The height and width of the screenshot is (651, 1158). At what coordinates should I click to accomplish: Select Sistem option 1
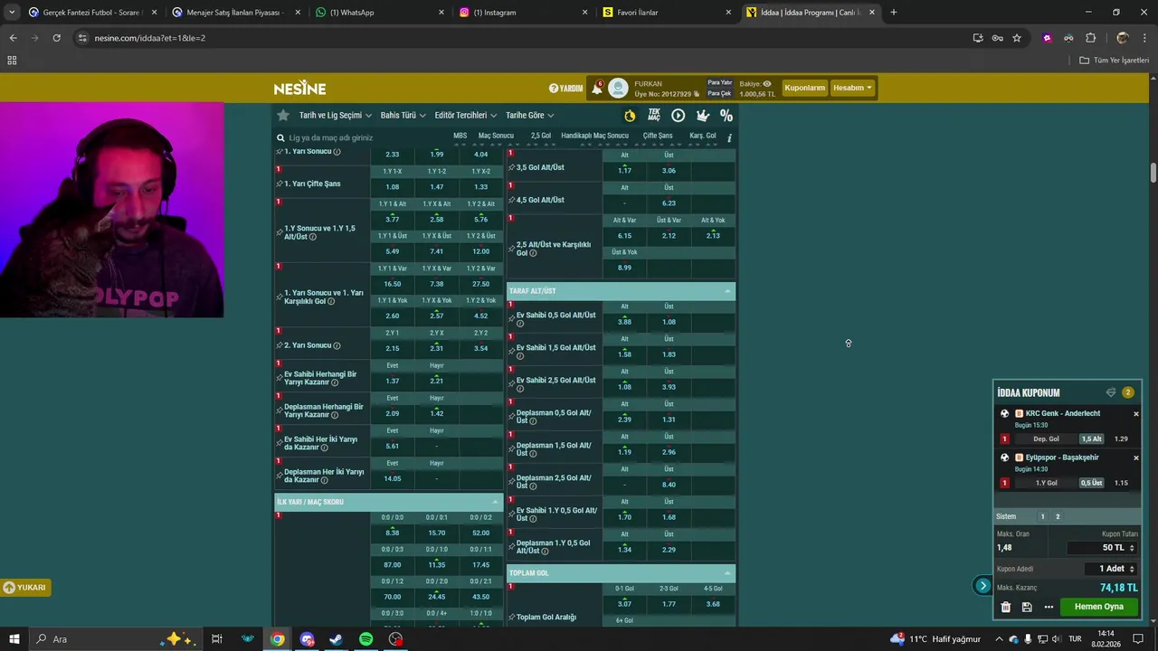(x=1042, y=516)
